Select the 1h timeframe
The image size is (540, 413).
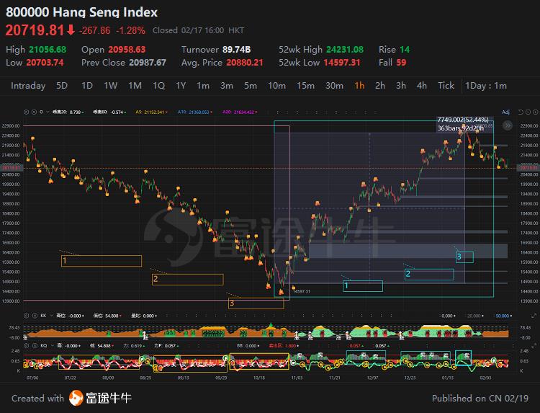359,86
